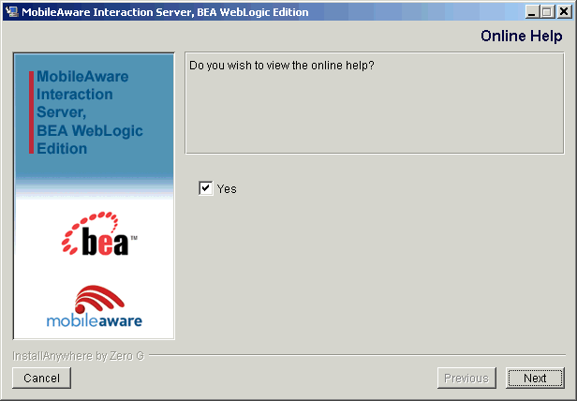
Task: Click the Next button
Action: pos(535,378)
